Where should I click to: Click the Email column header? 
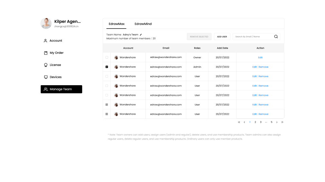166,48
